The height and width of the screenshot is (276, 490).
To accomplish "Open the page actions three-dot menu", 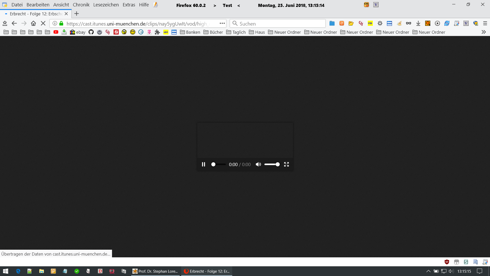I will [222, 24].
